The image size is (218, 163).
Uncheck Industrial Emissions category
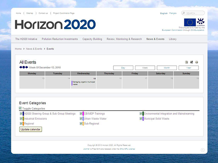[x=21, y=119]
